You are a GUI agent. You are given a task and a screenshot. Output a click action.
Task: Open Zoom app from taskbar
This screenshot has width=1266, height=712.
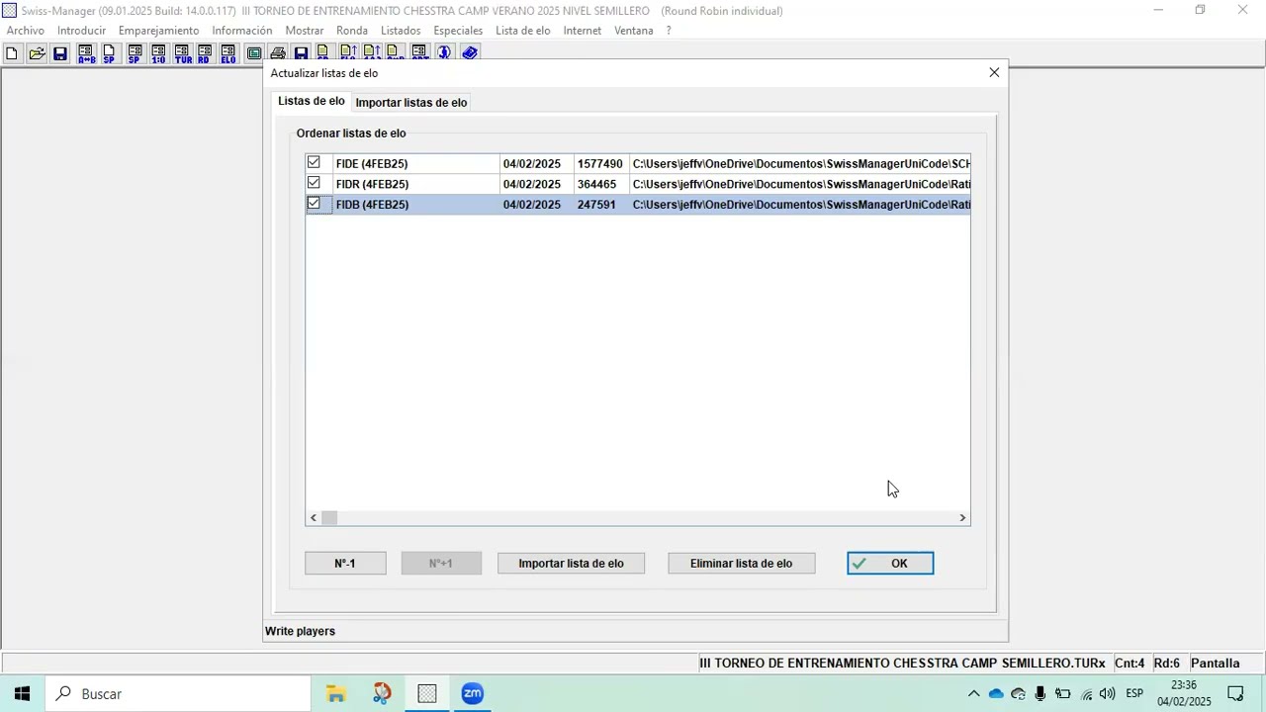tap(472, 694)
